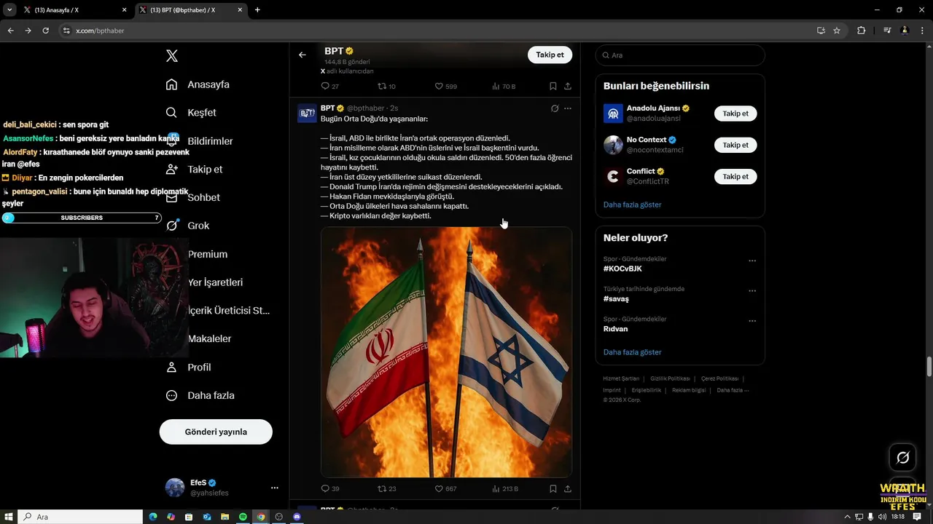Open EfeS account options menu
The height and width of the screenshot is (524, 933).
274,488
